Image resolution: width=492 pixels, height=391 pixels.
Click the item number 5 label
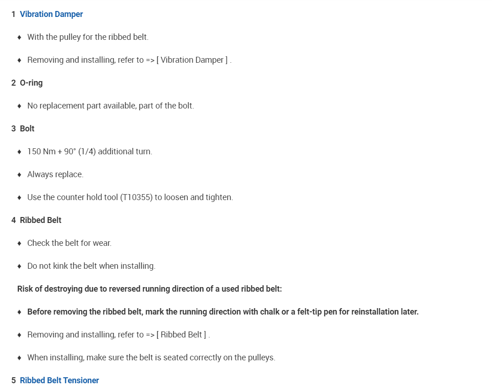(x=14, y=380)
